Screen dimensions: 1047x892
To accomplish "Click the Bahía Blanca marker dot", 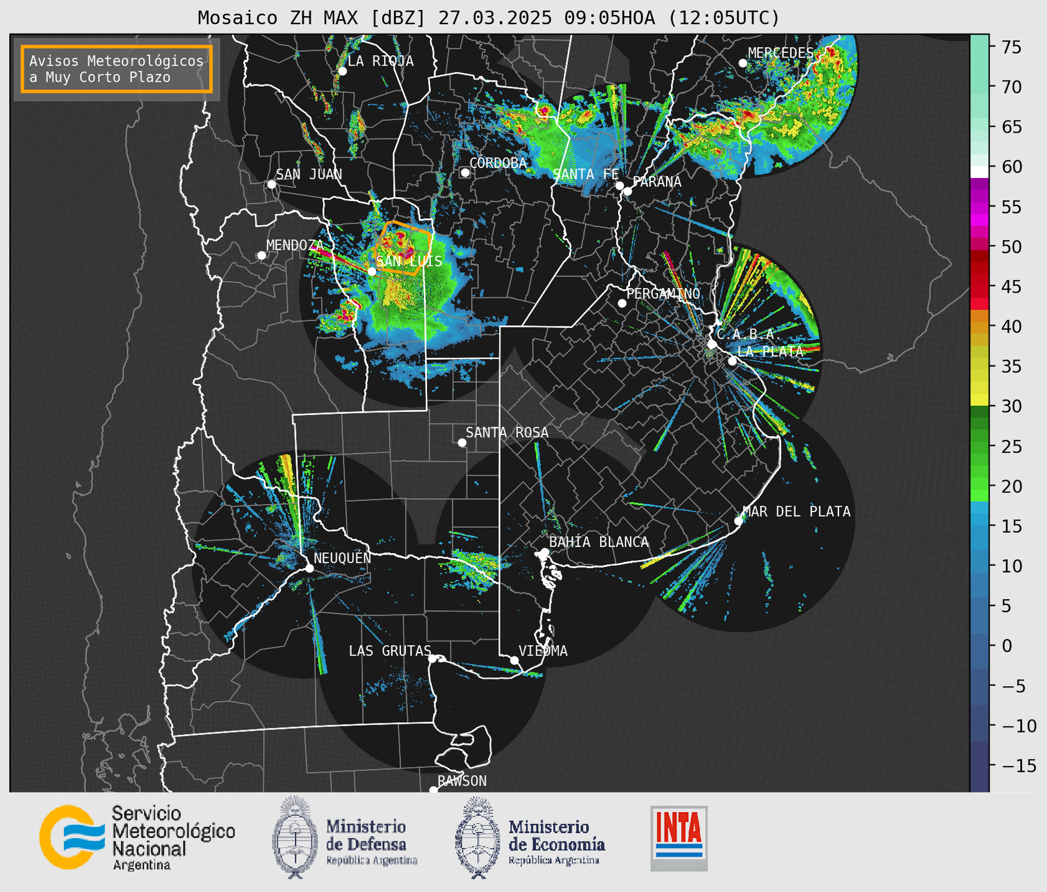I will point(544,552).
